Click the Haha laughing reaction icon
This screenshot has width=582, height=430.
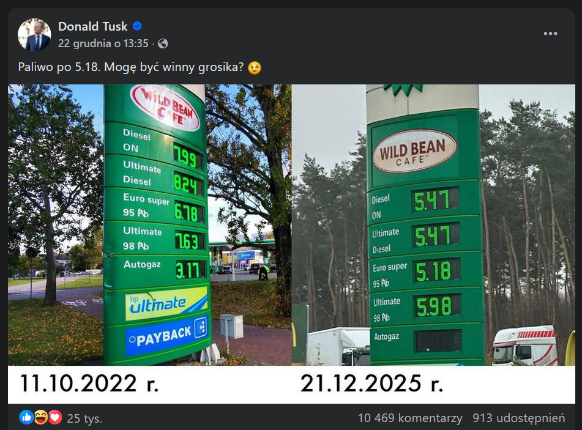[x=41, y=418]
